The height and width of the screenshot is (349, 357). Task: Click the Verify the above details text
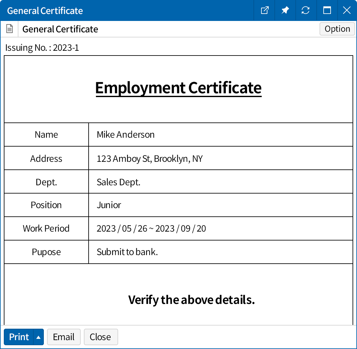click(x=191, y=300)
